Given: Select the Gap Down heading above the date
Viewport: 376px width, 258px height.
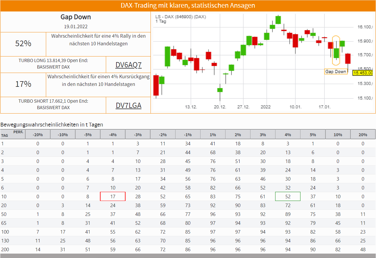Looking at the screenshot, I should tap(76, 17).
